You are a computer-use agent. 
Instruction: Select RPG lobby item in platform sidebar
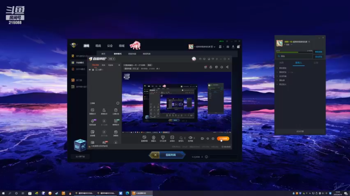tap(79, 56)
